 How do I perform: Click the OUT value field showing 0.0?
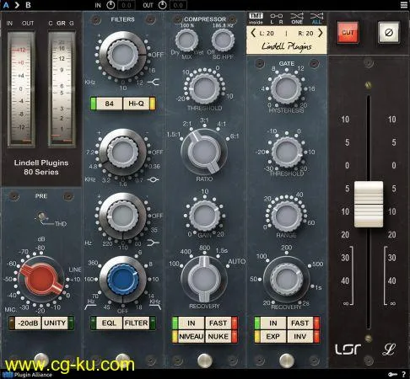click(178, 5)
